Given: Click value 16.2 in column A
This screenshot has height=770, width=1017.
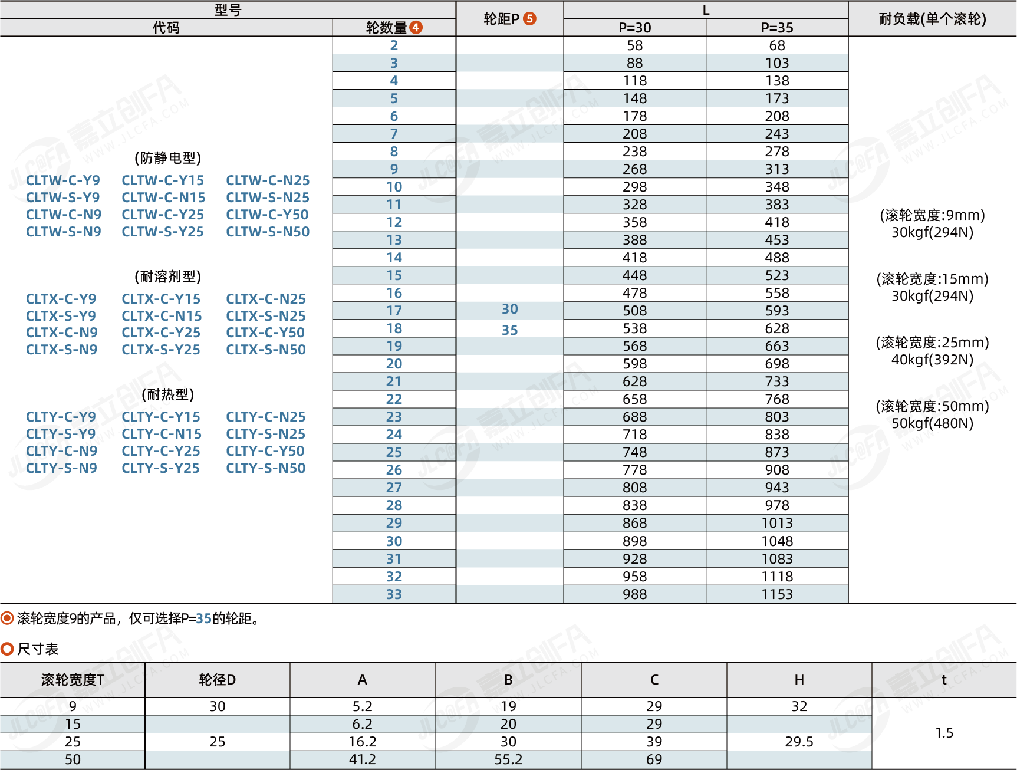Looking at the screenshot, I should (363, 742).
